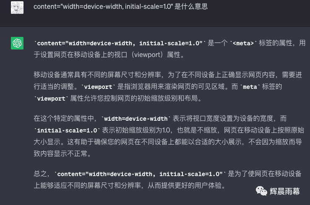Click the WeChat logo in the watermark
The width and height of the screenshot is (310, 205).
click(261, 191)
